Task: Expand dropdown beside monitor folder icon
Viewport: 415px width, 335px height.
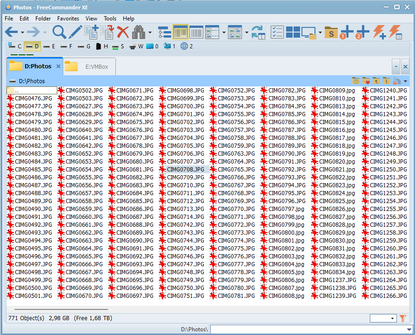Action: (320, 33)
